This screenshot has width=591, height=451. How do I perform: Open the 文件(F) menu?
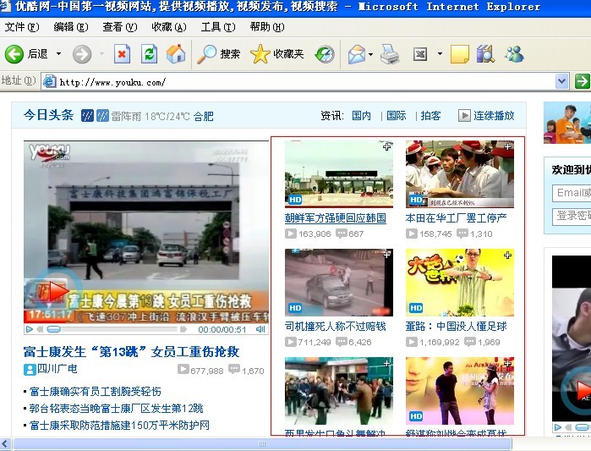tap(21, 27)
